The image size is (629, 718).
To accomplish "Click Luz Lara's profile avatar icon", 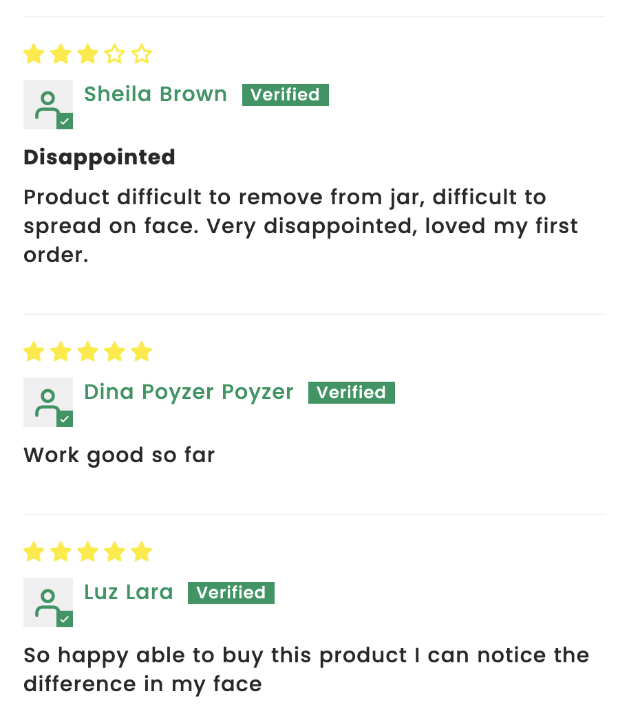I will click(x=48, y=602).
